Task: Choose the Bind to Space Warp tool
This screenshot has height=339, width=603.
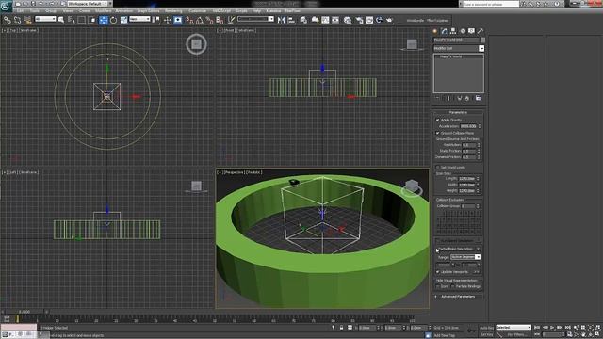Action: (x=27, y=20)
